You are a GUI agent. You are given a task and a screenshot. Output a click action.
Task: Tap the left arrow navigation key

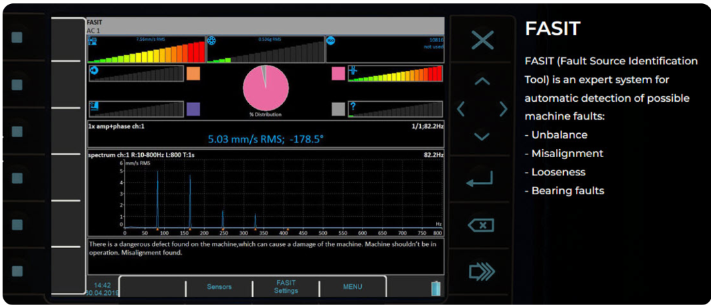click(461, 109)
